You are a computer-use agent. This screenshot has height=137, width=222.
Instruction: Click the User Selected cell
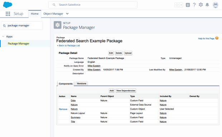[166, 109]
